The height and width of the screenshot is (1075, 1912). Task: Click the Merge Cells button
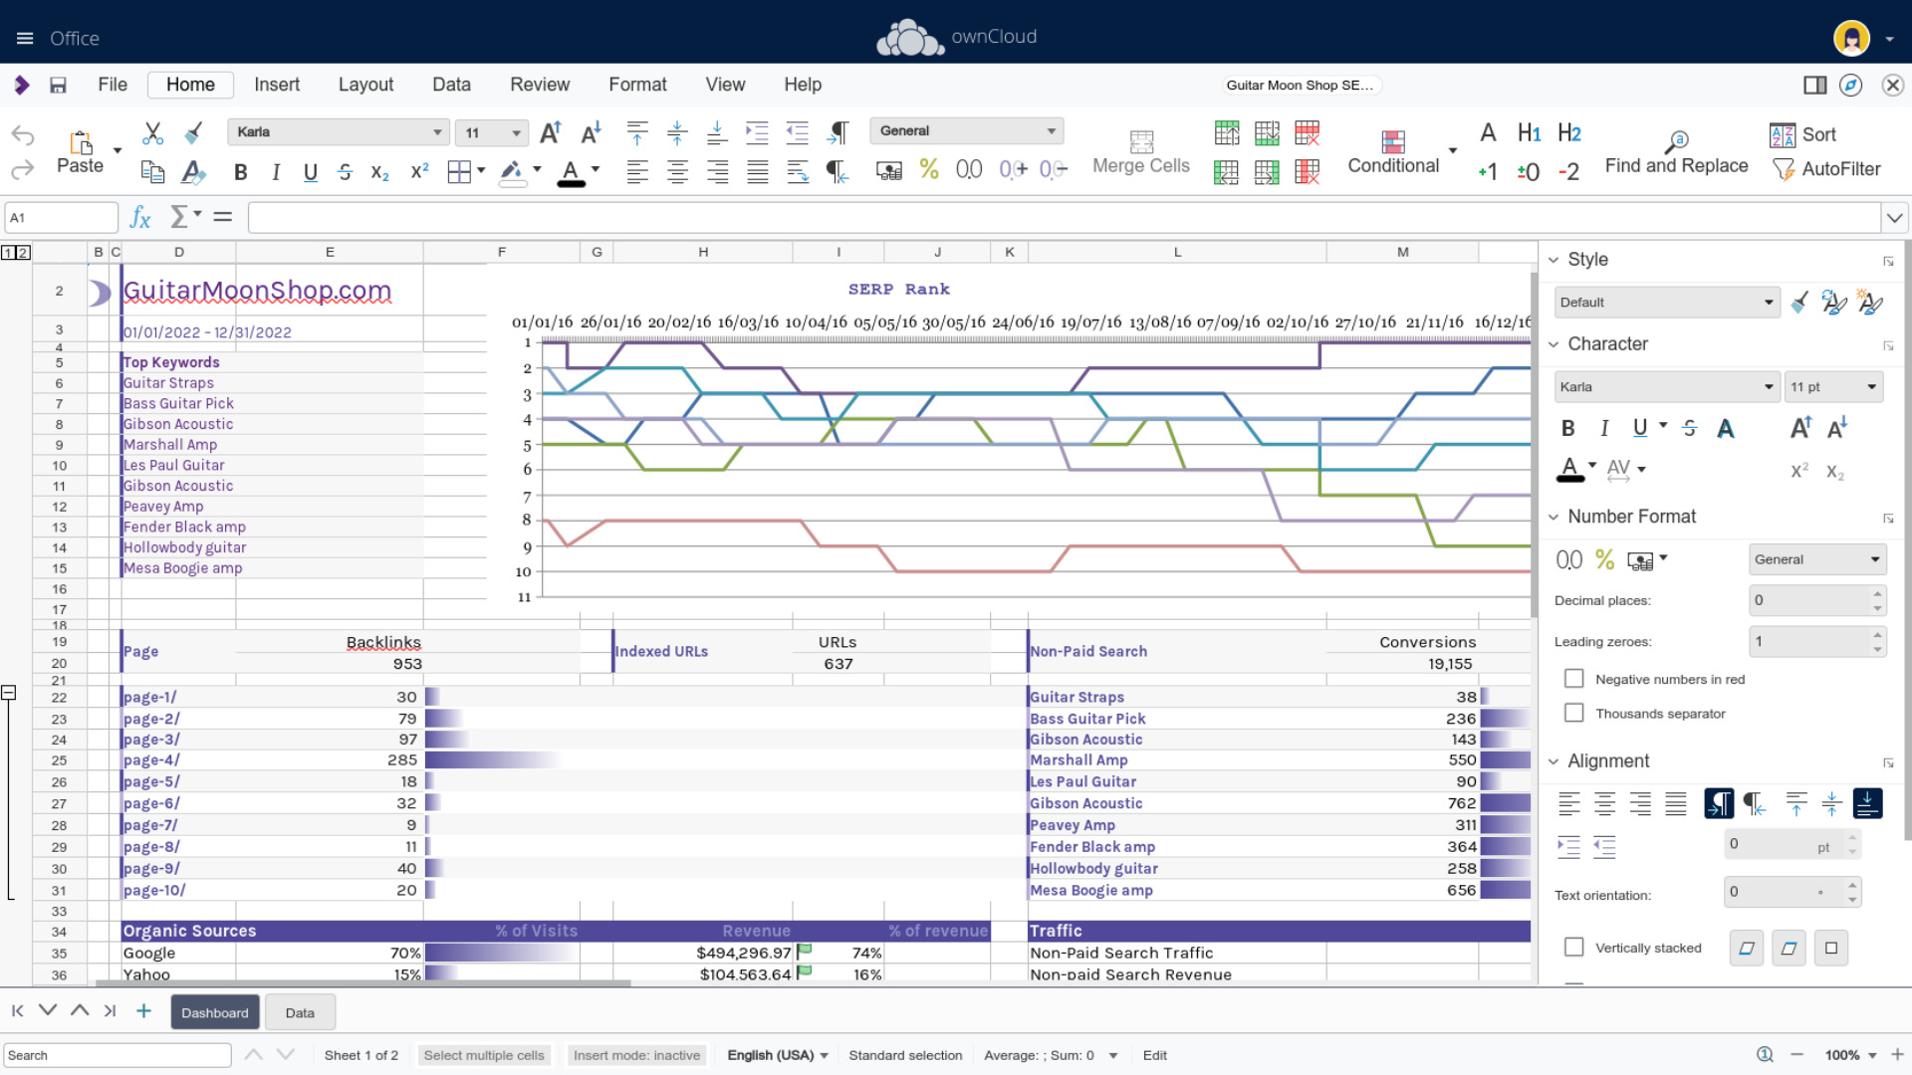coord(1141,152)
